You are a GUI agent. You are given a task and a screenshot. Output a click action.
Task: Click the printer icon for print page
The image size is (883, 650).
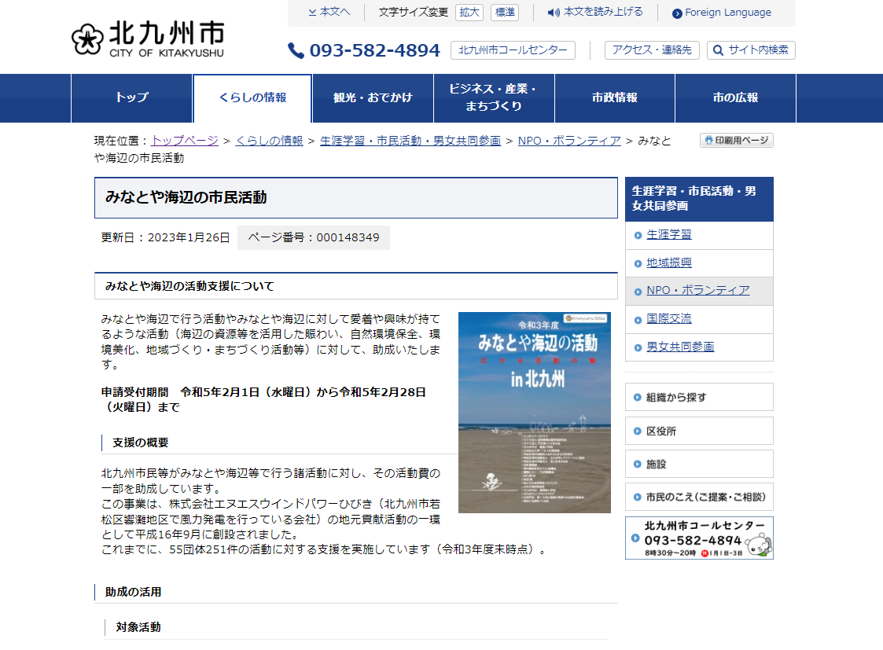(708, 141)
